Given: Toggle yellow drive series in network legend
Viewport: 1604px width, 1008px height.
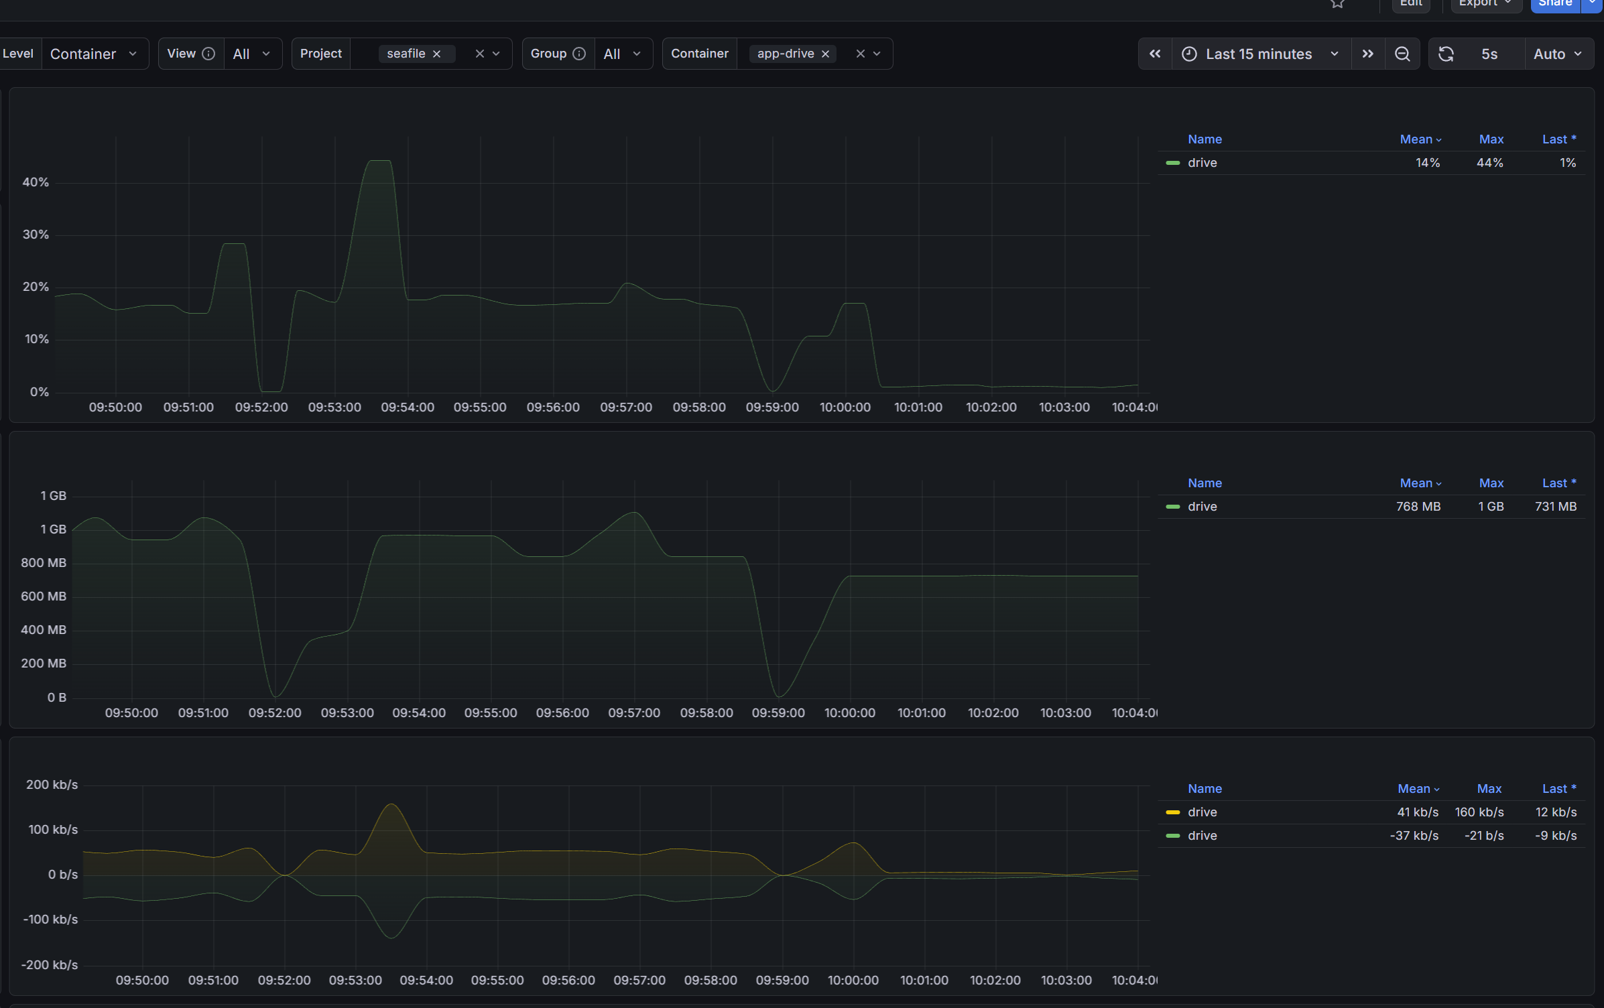Looking at the screenshot, I should point(1202,812).
